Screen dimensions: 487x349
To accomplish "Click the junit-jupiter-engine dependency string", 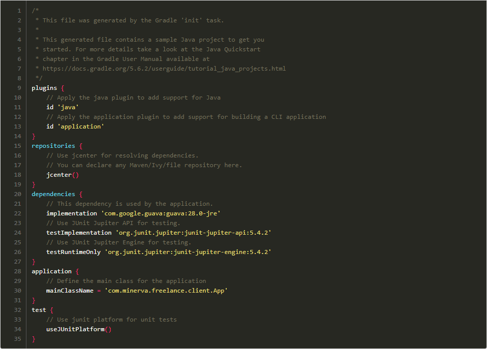I will [188, 252].
